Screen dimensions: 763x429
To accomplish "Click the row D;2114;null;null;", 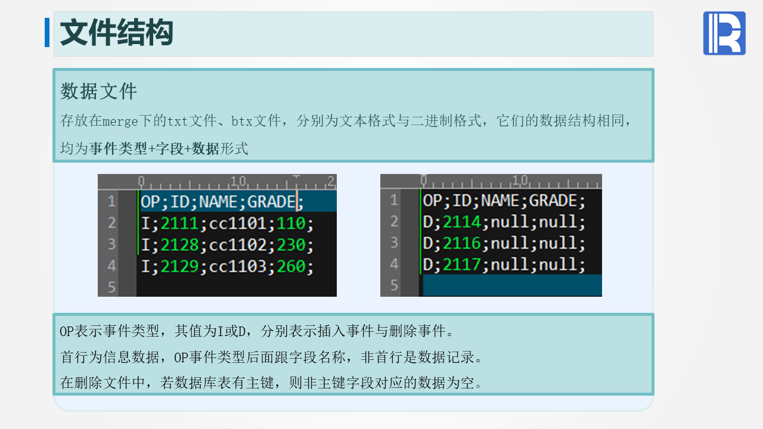I will pyautogui.click(x=504, y=222).
